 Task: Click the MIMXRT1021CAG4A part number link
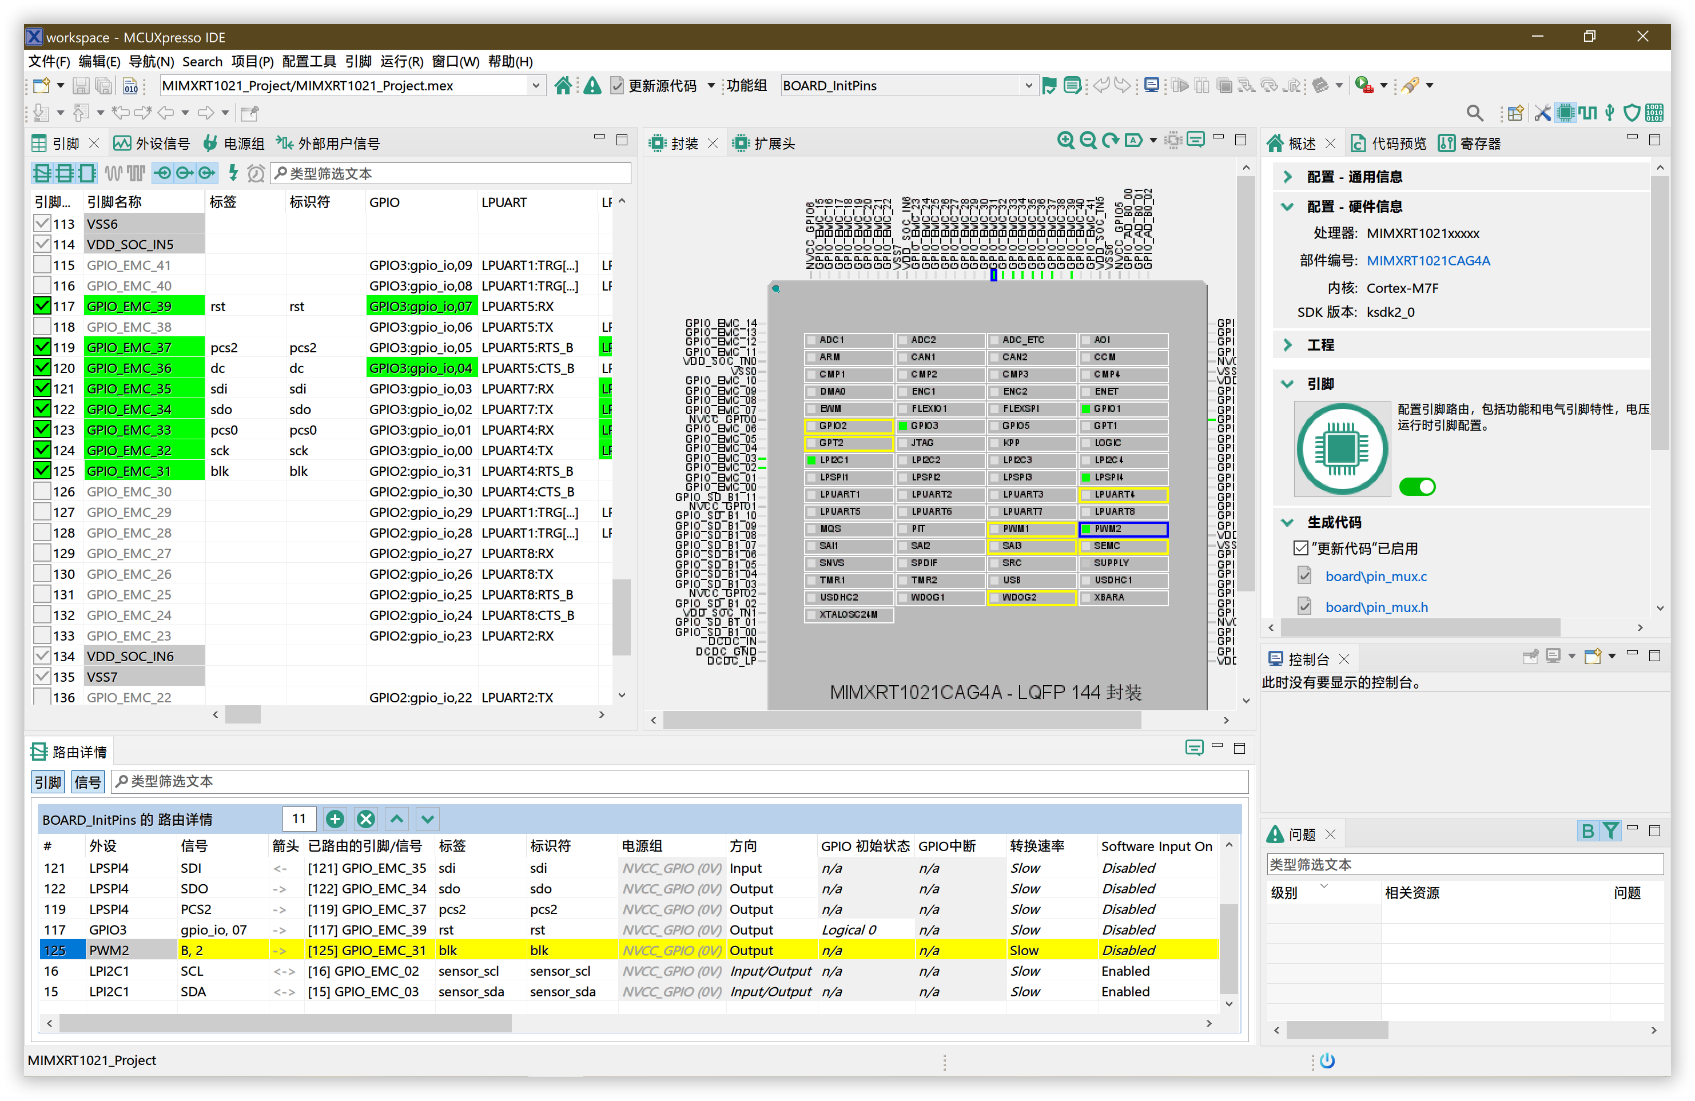click(1428, 261)
